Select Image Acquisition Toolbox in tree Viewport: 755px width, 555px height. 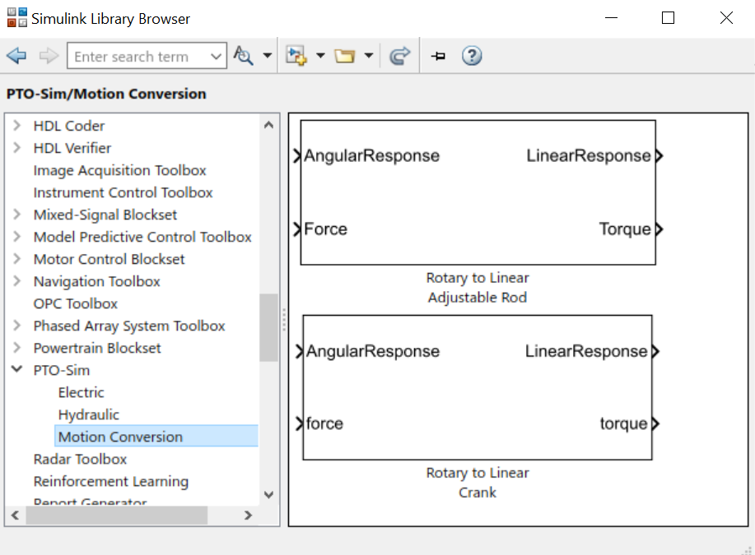120,170
